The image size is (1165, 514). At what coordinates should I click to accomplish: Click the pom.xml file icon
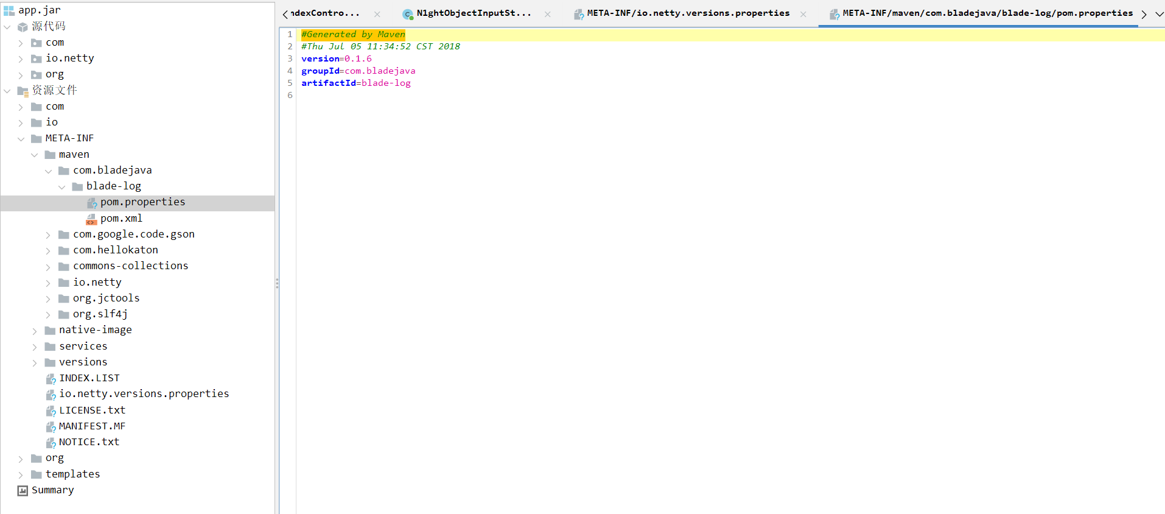tap(91, 219)
